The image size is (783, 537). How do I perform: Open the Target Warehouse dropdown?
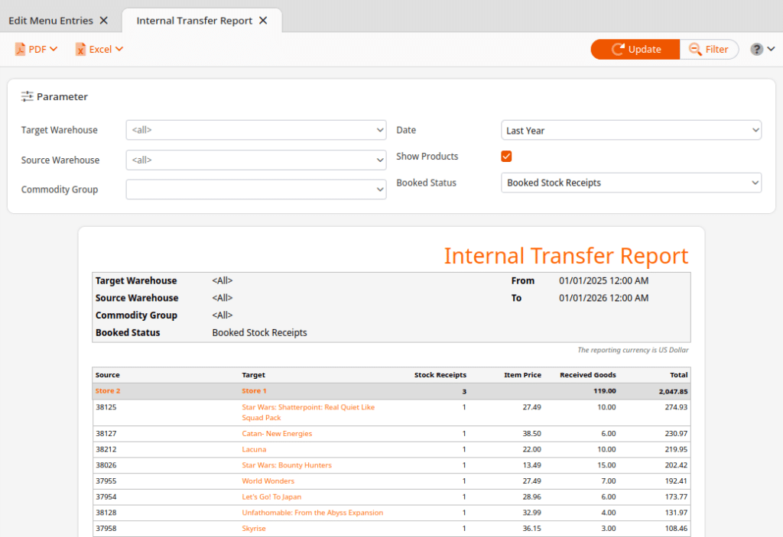coord(255,130)
